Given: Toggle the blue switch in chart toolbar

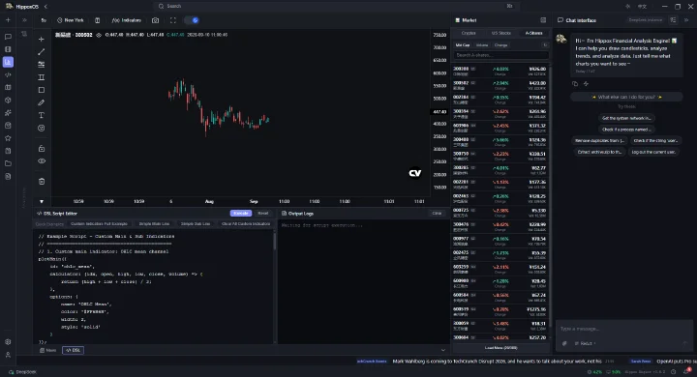Looking at the screenshot, I should tap(192, 20).
